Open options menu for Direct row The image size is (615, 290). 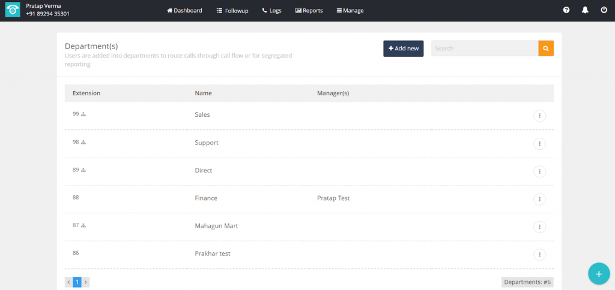(x=540, y=171)
